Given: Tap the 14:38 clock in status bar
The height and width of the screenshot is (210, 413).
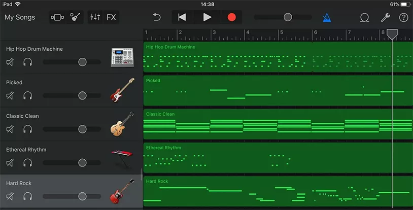Looking at the screenshot, I should point(208,4).
